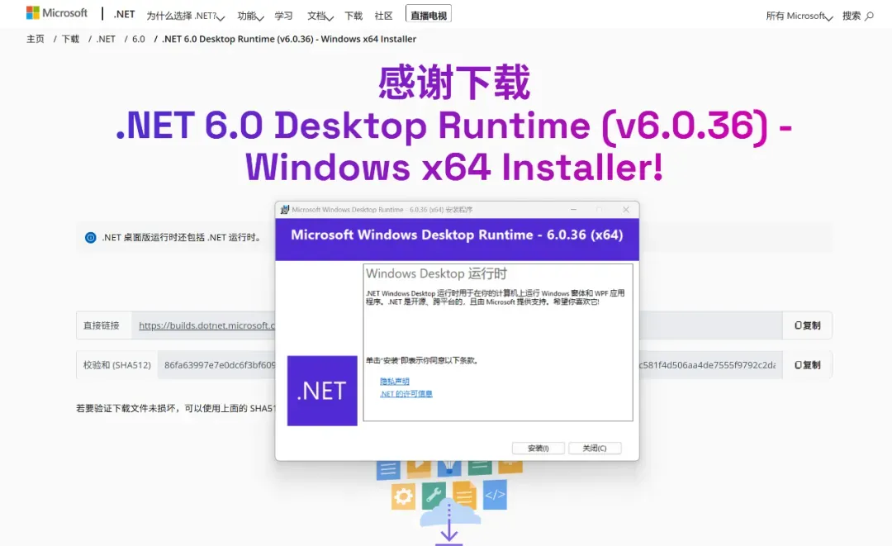This screenshot has height=546, width=892.
Task: Go to 6.0 in the breadcrumb
Action: click(x=138, y=39)
